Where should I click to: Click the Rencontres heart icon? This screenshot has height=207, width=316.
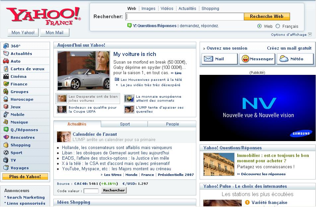pos(6,137)
